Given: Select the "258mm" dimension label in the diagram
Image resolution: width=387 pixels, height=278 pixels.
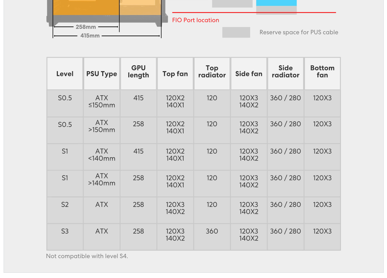Looking at the screenshot, I should tap(86, 27).
